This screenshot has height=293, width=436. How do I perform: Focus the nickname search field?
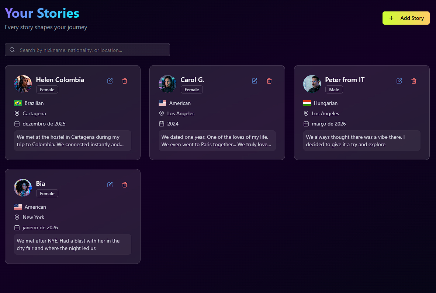coord(92,50)
